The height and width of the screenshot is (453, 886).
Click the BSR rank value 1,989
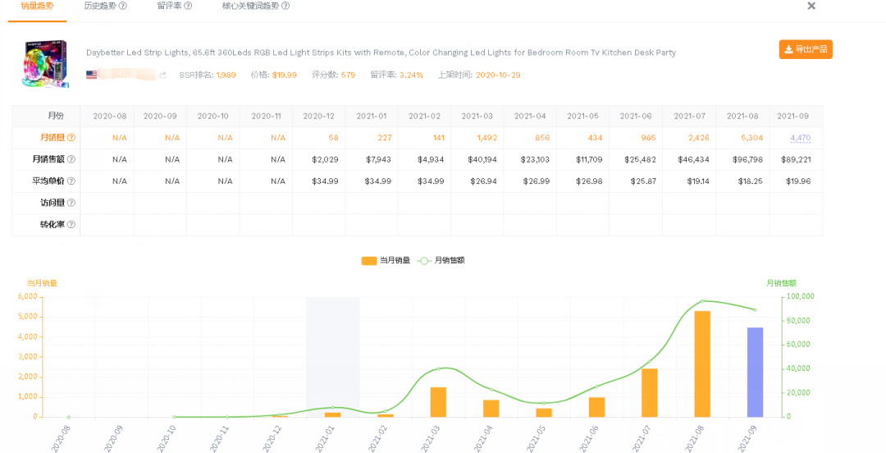[226, 75]
